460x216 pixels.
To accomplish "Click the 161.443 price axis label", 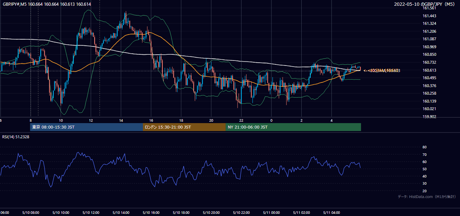I will click(429, 16).
